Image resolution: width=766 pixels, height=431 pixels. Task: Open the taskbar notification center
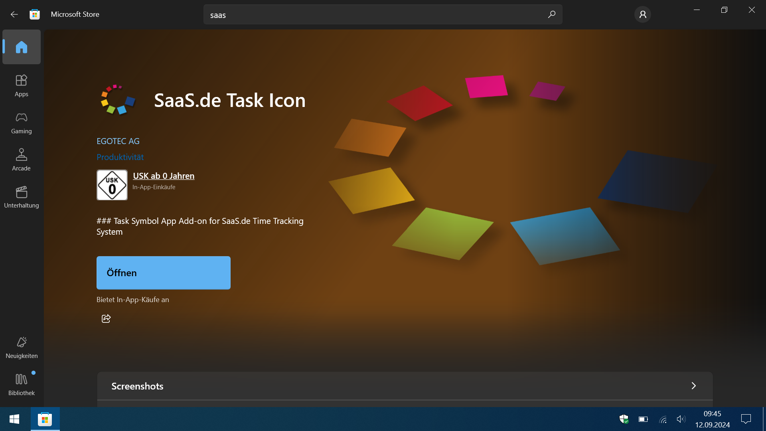[746, 419]
